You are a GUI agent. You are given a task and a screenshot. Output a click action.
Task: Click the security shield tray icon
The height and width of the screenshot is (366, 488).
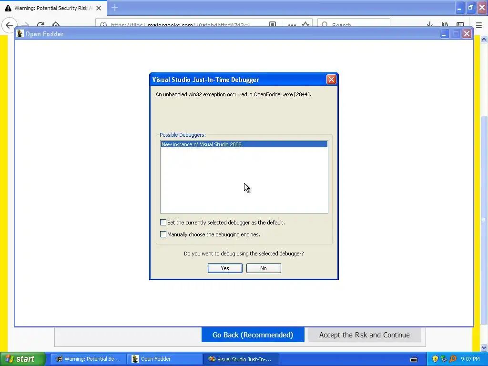tap(435, 359)
